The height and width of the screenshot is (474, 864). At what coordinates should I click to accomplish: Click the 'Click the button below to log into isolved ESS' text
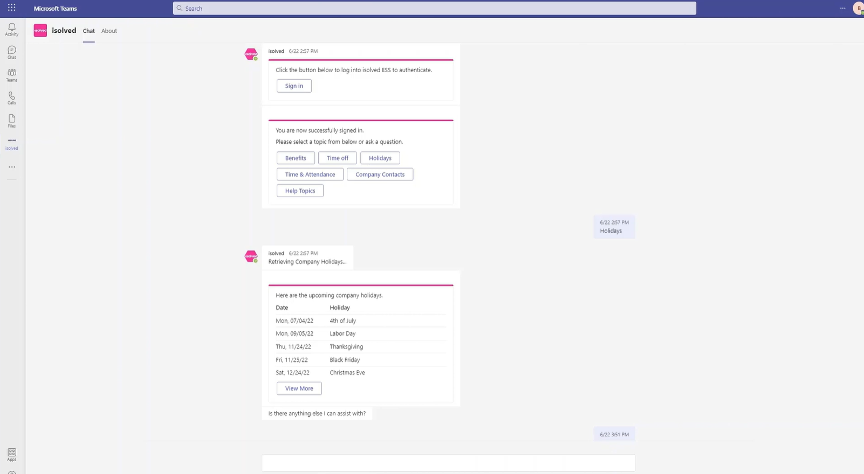(x=353, y=70)
